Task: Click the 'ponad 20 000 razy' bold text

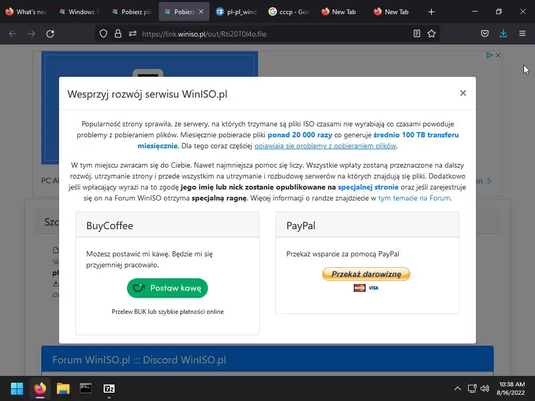Action: (299, 135)
